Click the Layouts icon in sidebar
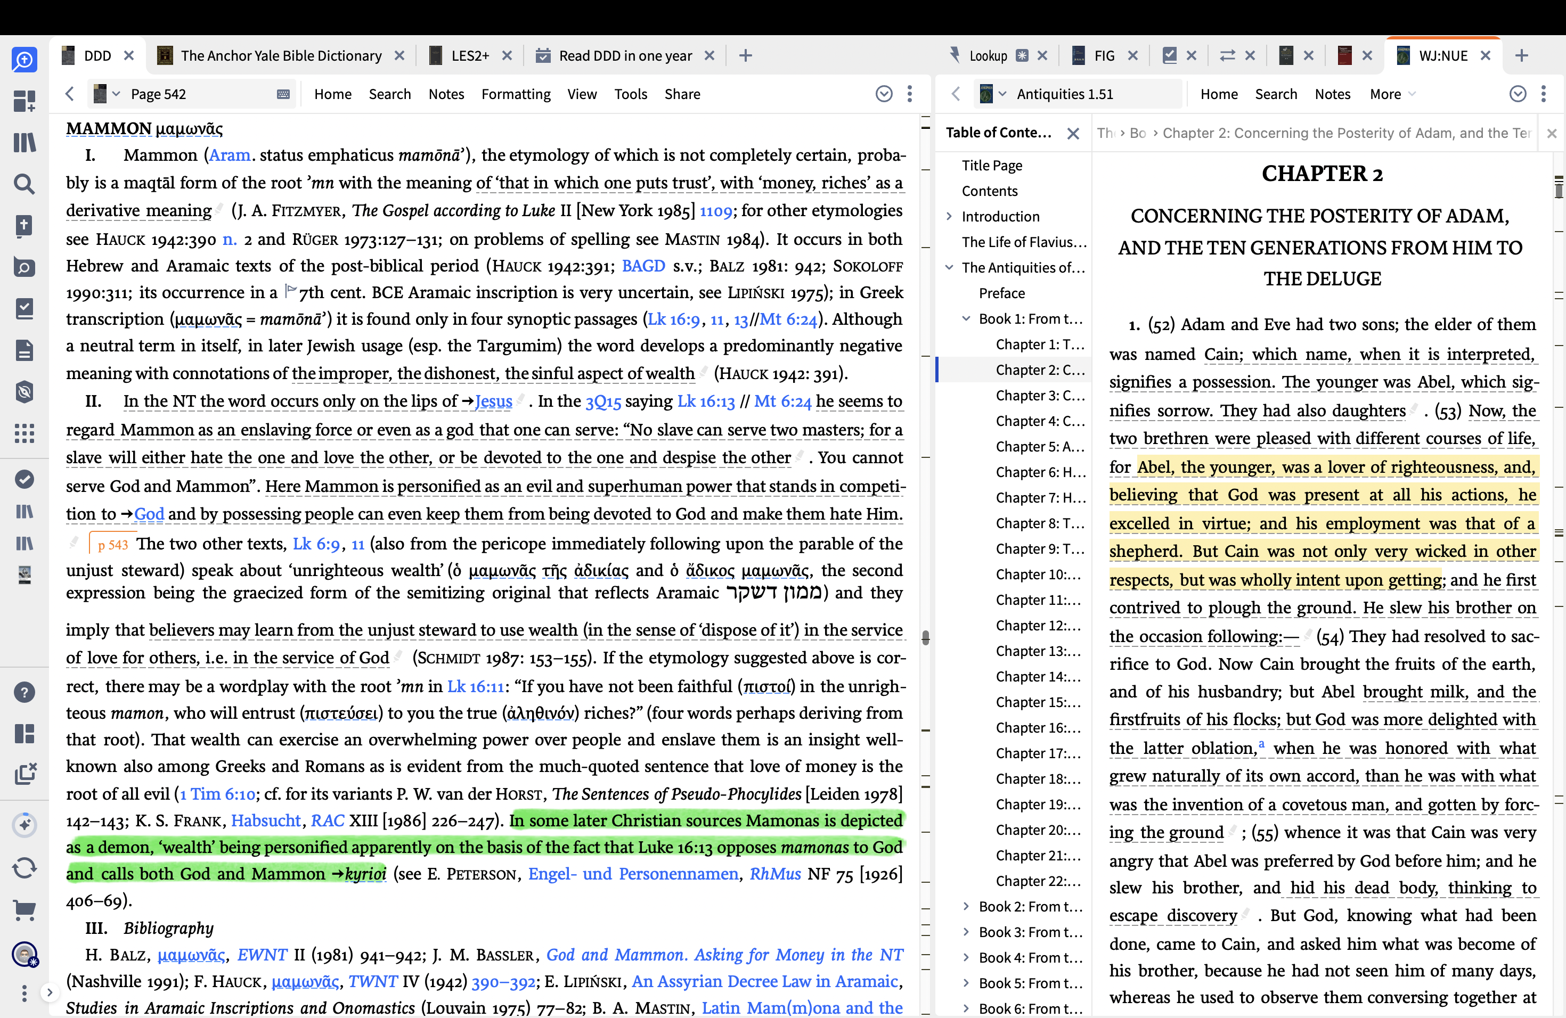 (x=25, y=733)
